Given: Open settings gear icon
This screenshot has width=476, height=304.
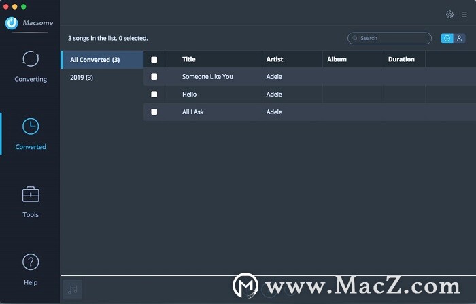Looking at the screenshot, I should pos(449,14).
